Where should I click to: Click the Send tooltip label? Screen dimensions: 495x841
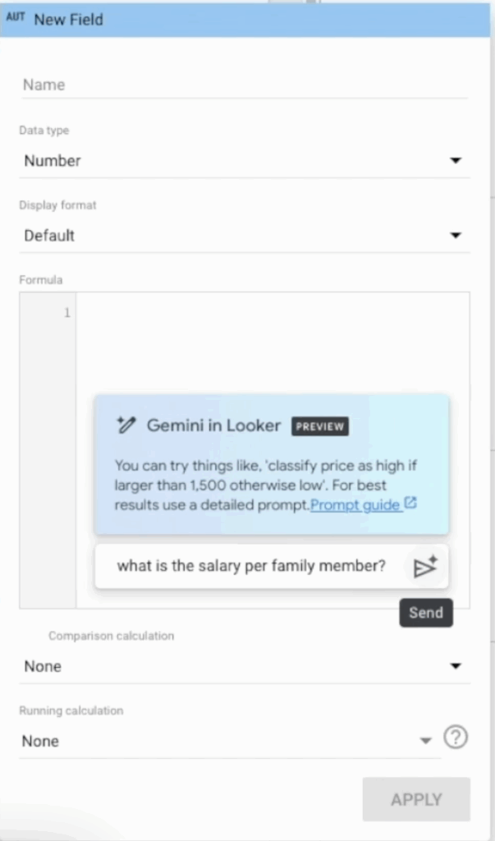pyautogui.click(x=426, y=613)
